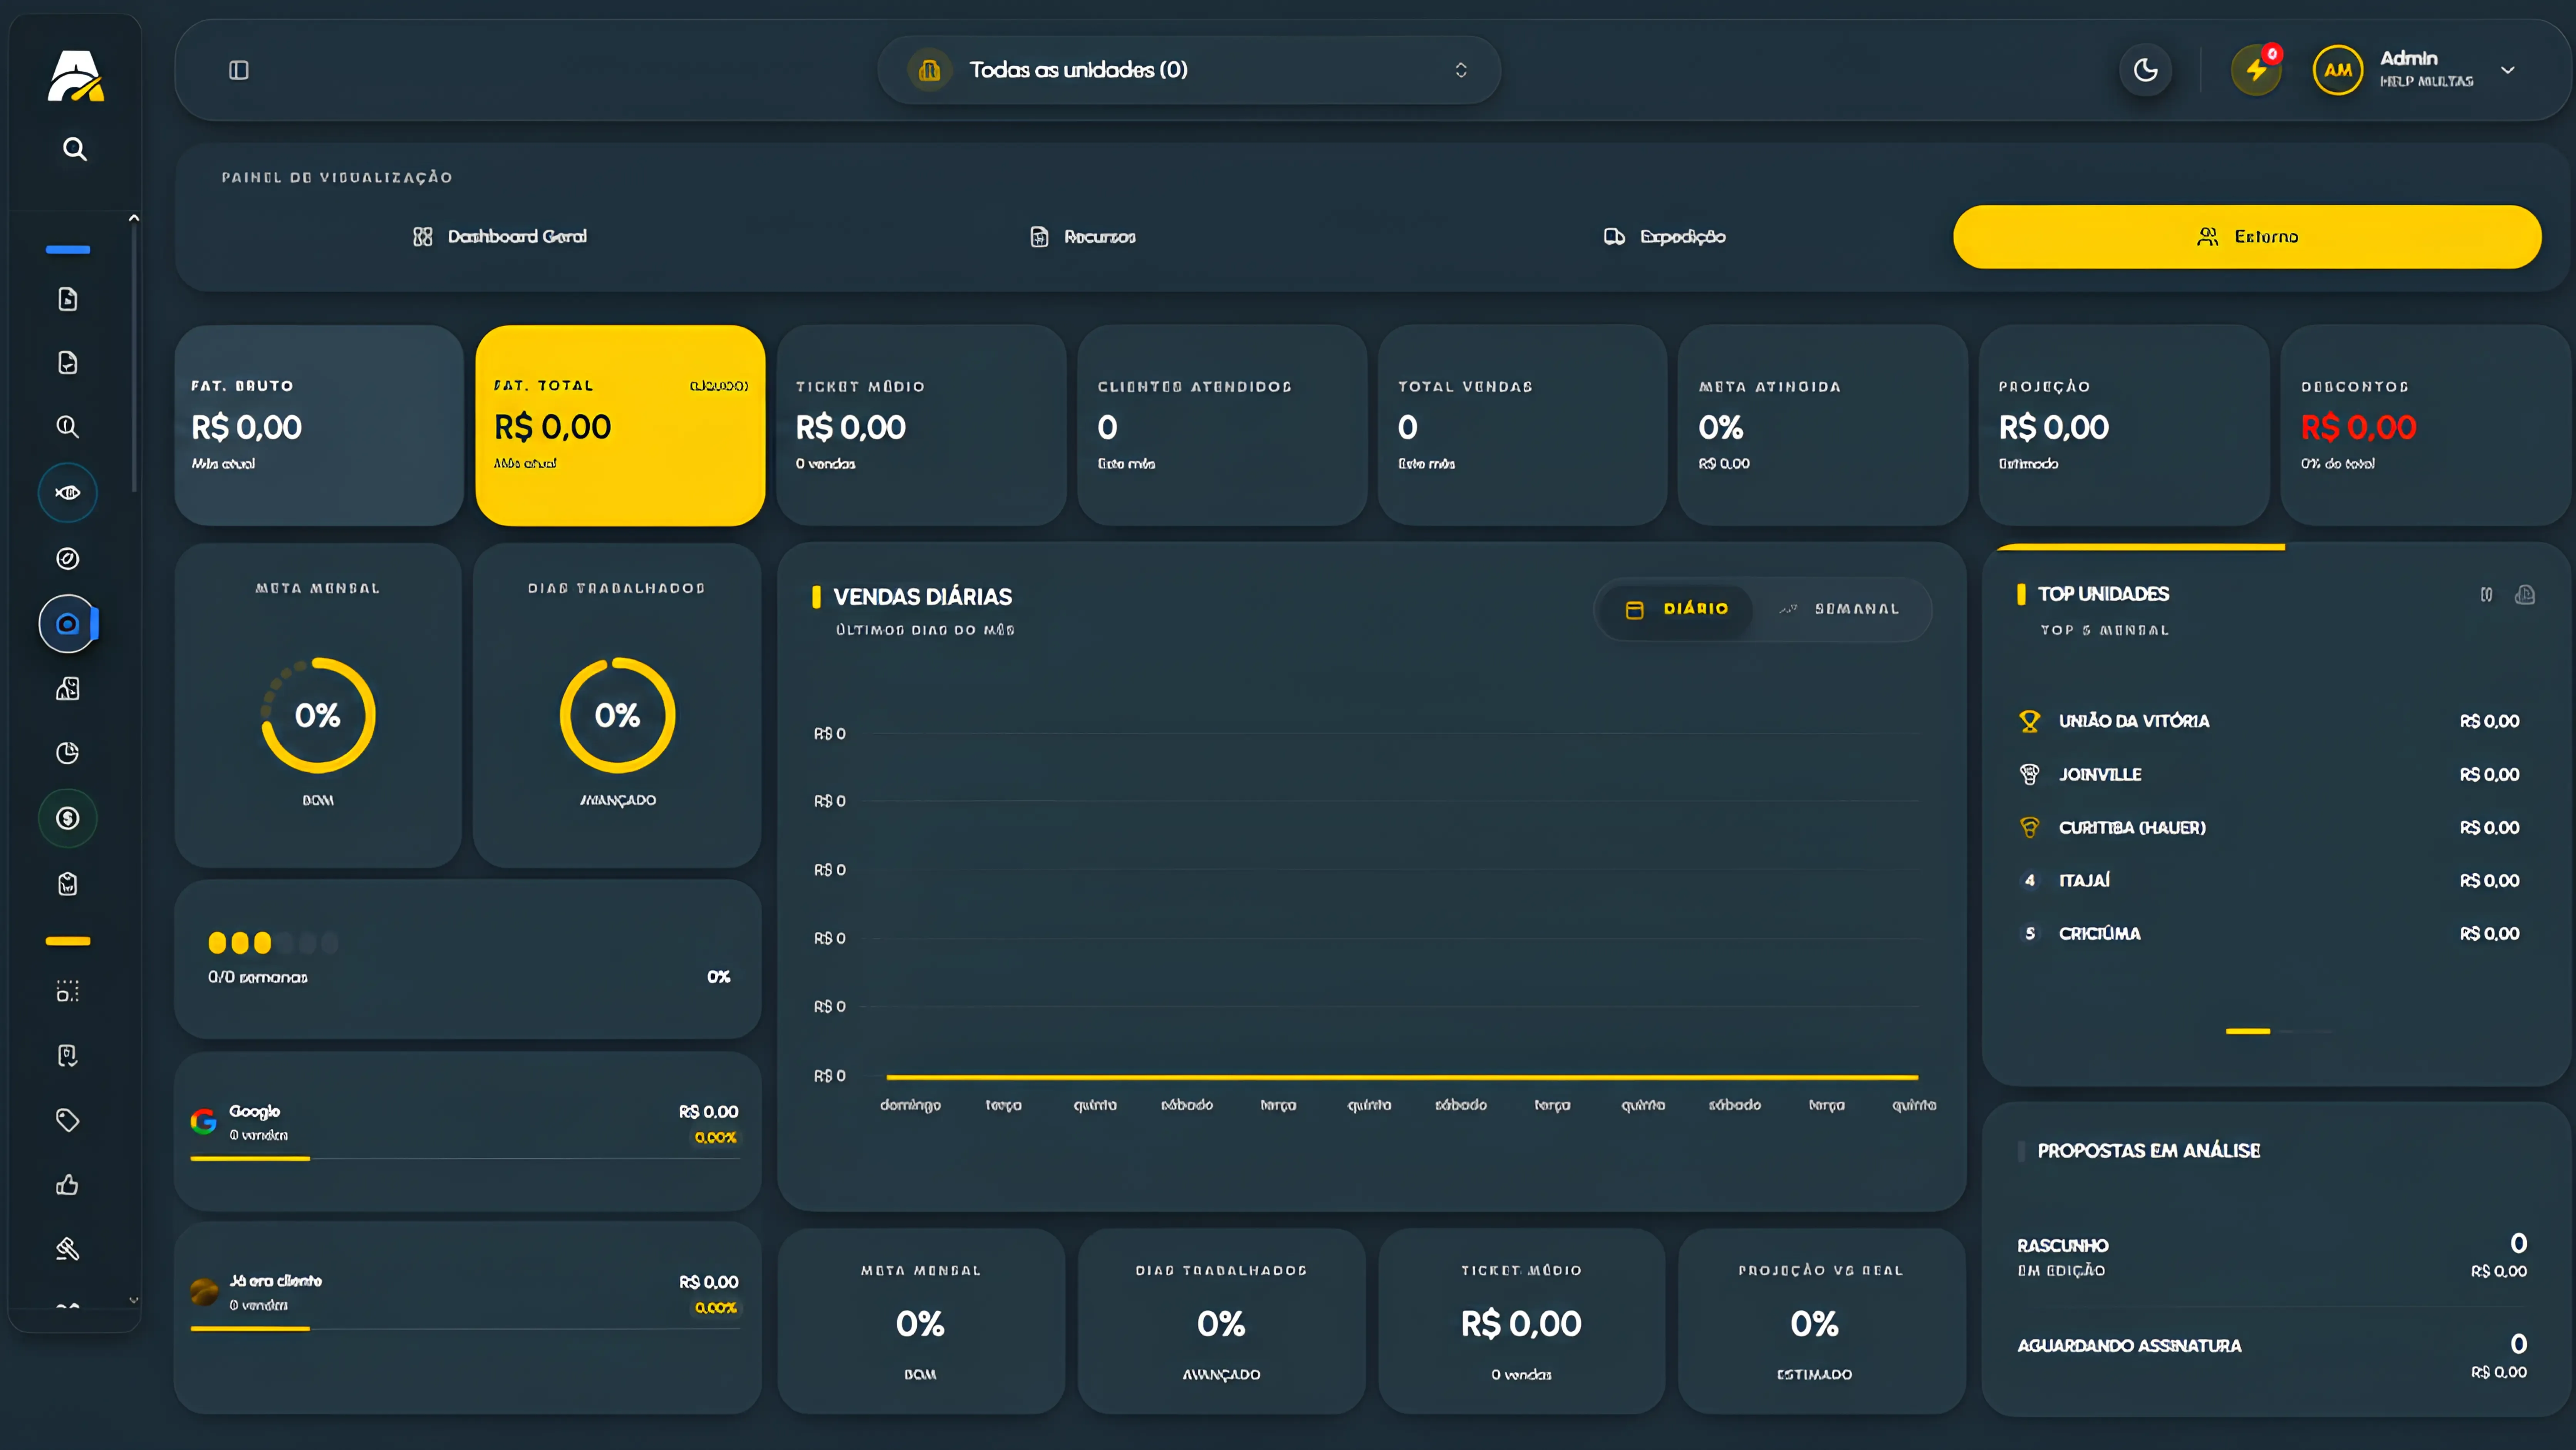Click the eye icon in sidebar

[x=68, y=492]
